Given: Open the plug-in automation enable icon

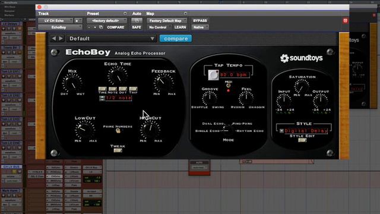Looking at the screenshot, I should pos(137,21).
